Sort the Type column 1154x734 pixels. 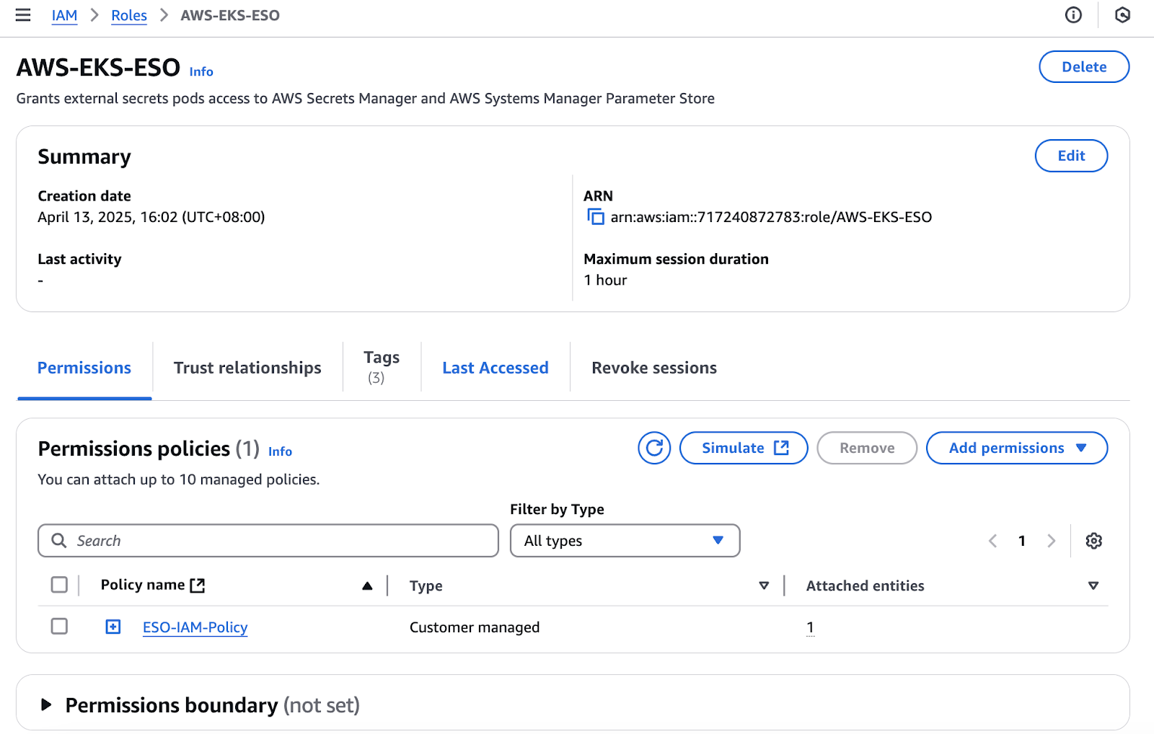[764, 585]
